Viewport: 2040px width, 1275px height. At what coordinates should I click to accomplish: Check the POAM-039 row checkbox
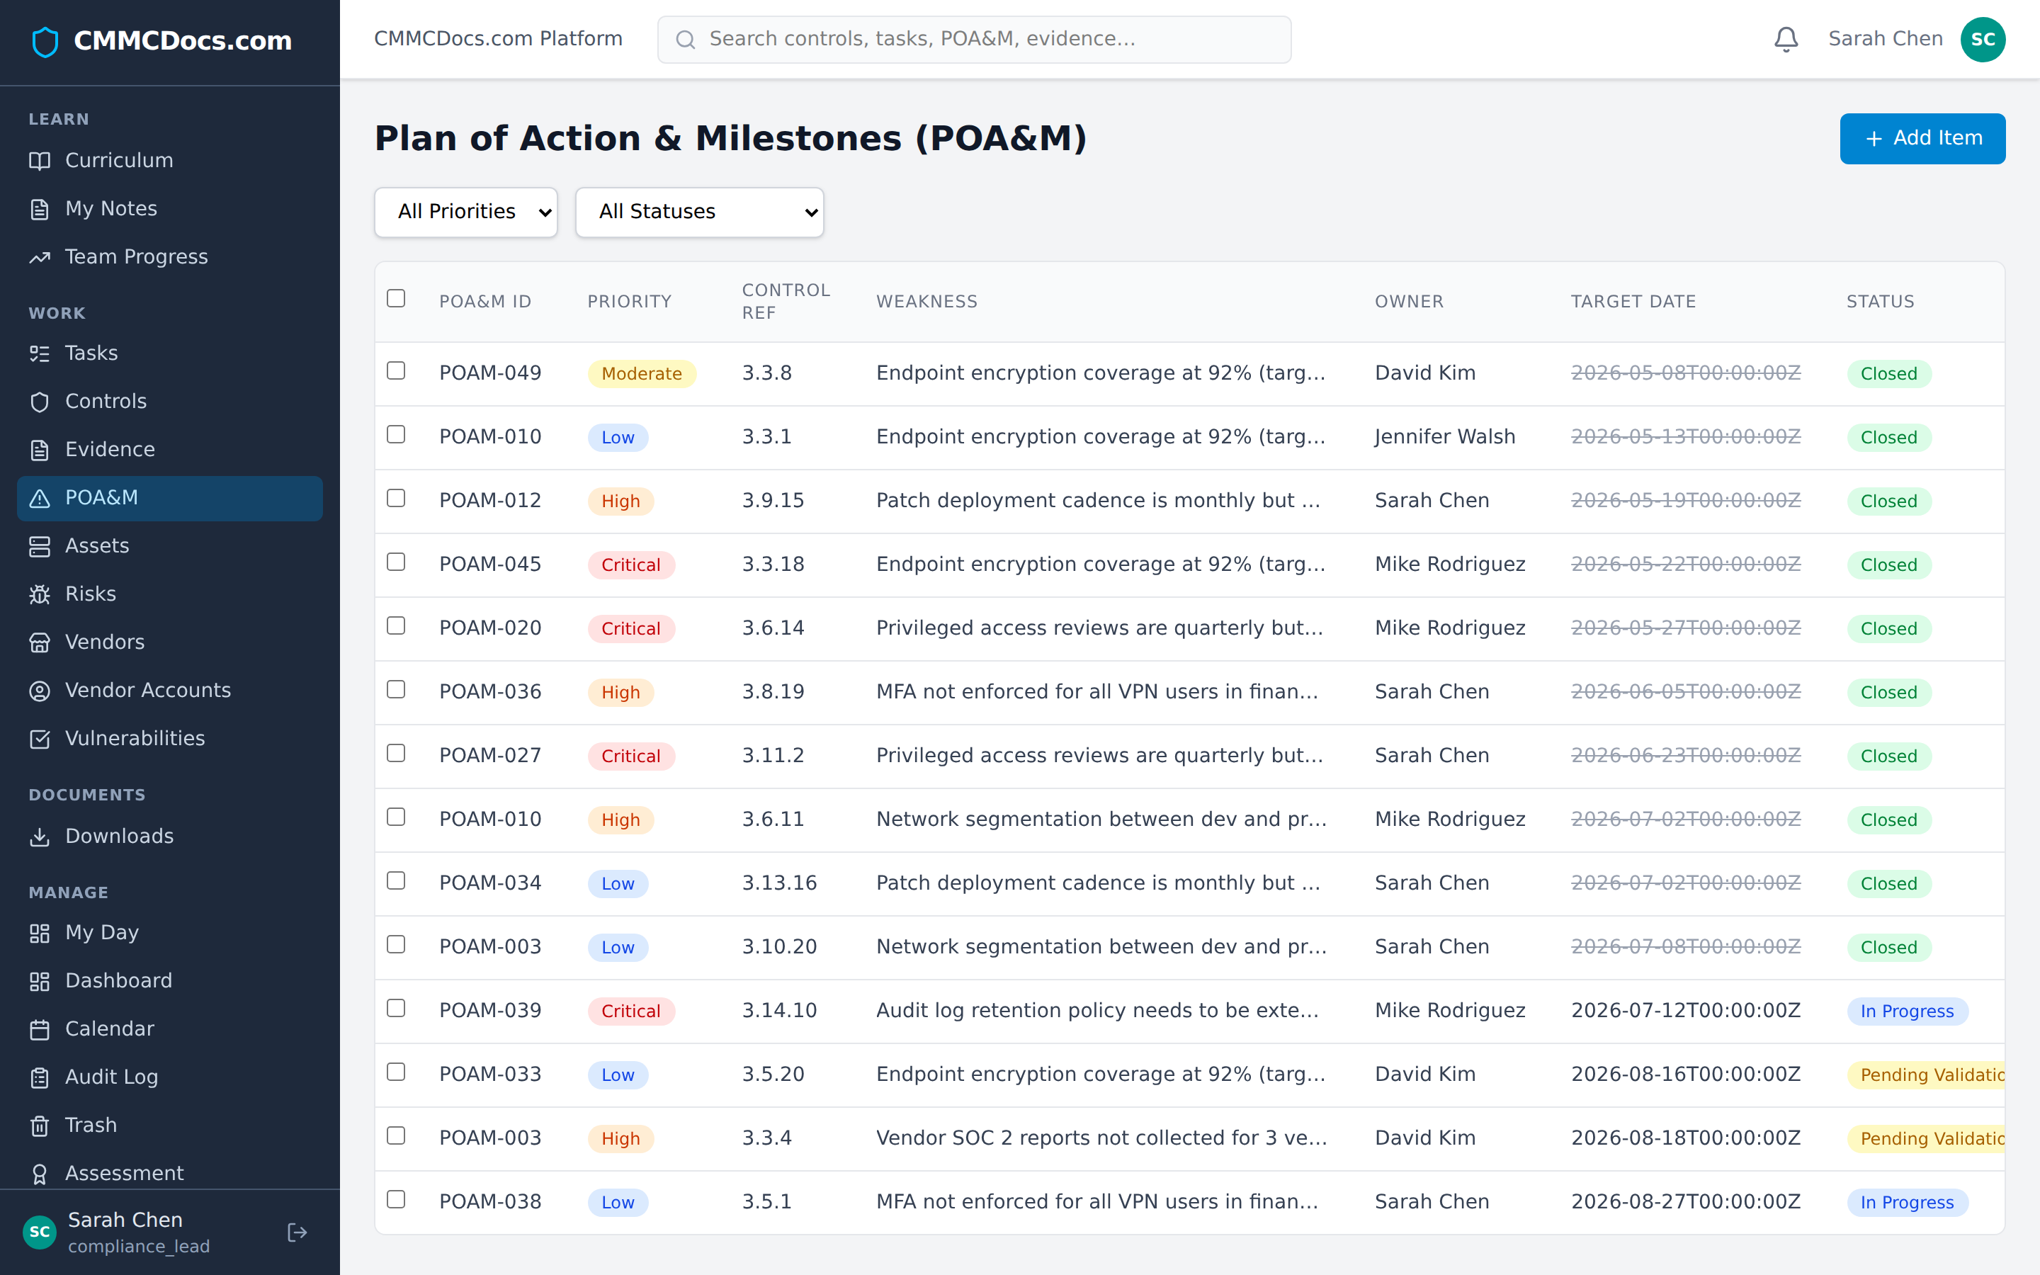[x=396, y=1008]
